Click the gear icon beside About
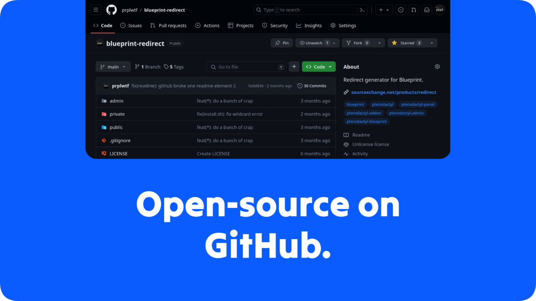This screenshot has width=536, height=301. pyautogui.click(x=437, y=66)
